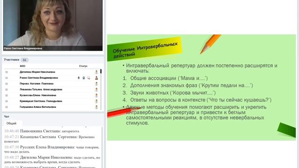
Task: Click the row handle icon beside Дягилева Мария Николаевна
Action: pyautogui.click(x=7, y=72)
